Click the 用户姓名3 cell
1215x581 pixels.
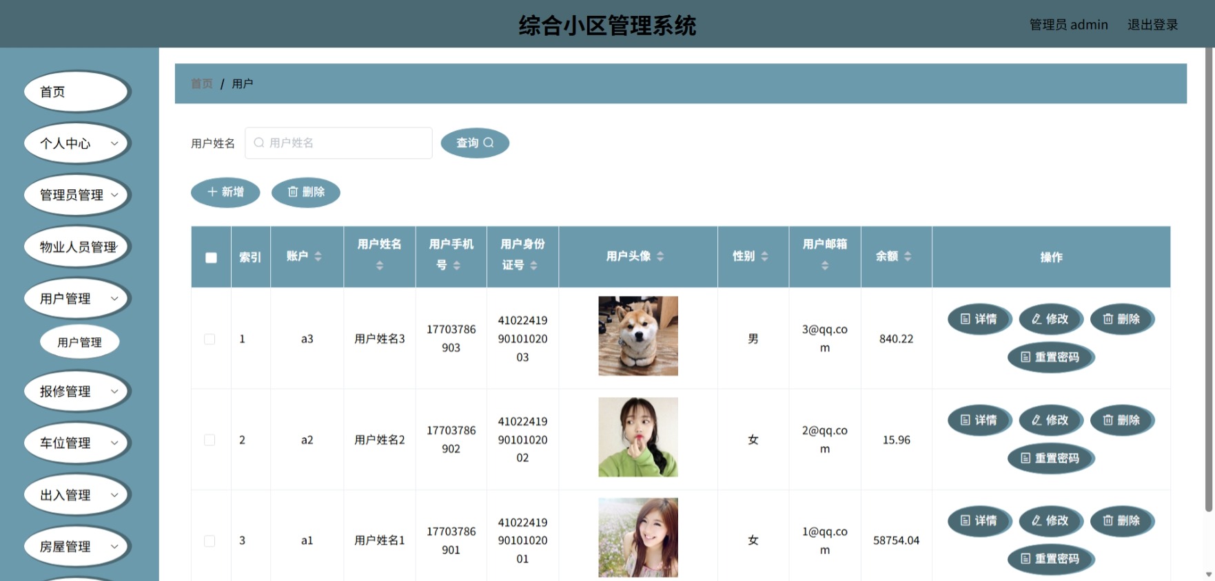[380, 339]
